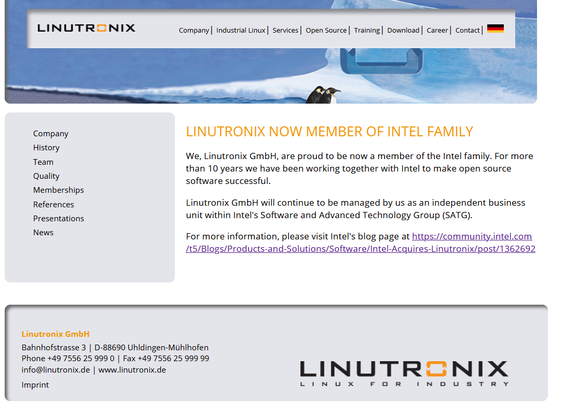Click the Linutronix logo in the header

coord(86,29)
